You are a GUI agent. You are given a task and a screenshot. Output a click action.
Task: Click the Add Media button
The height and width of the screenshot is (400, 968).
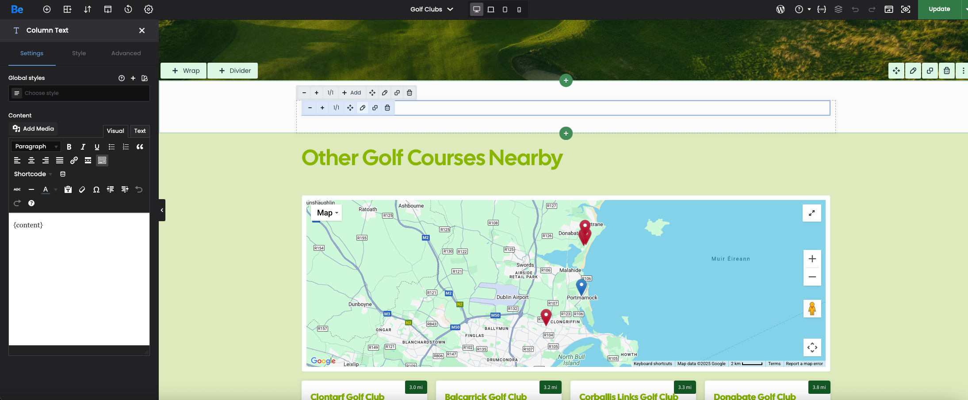coord(34,128)
